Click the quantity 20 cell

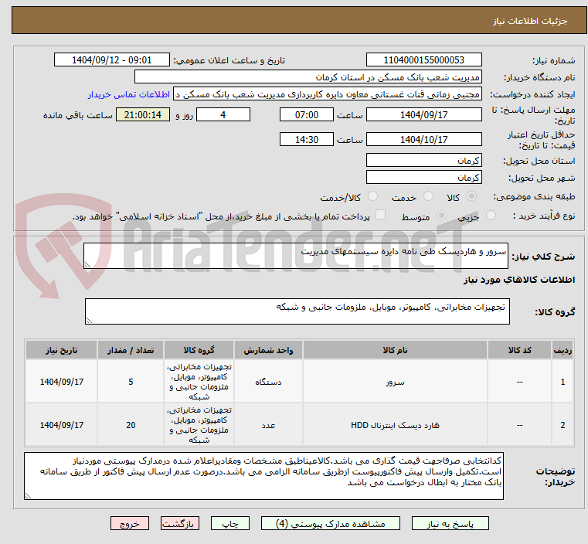tap(131, 425)
